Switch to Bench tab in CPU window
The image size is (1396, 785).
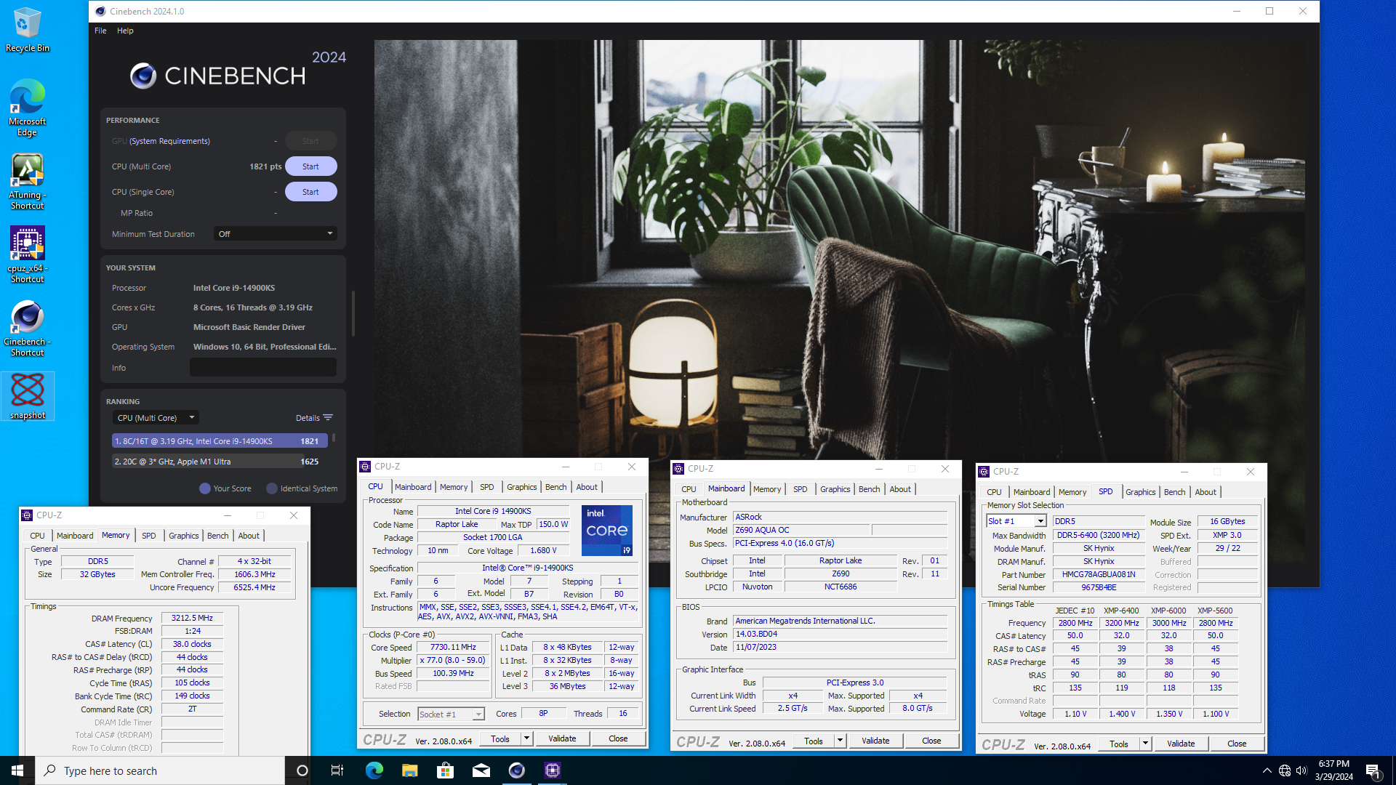555,487
